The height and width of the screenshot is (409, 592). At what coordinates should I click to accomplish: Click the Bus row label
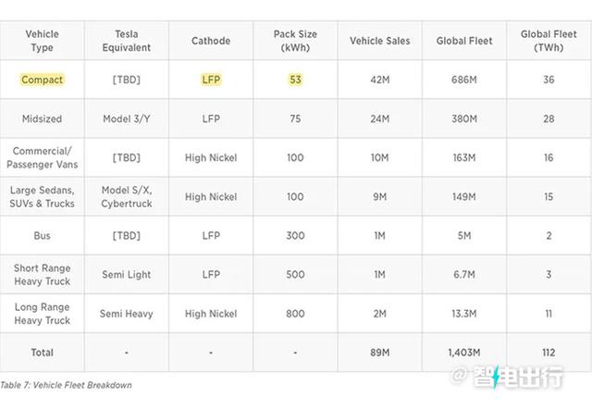coord(42,236)
